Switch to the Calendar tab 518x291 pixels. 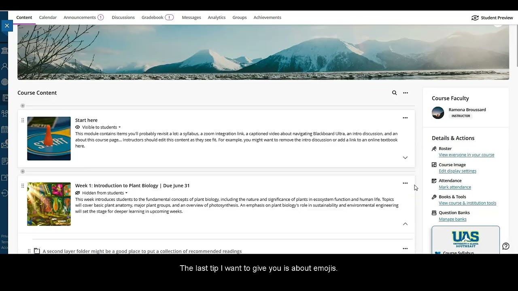coord(48,18)
